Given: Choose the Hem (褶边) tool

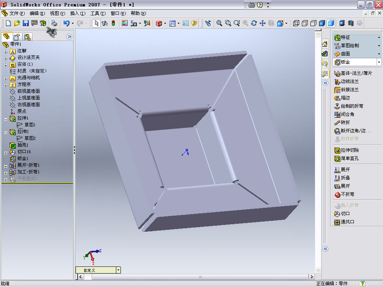Looking at the screenshot, I should 342,98.
